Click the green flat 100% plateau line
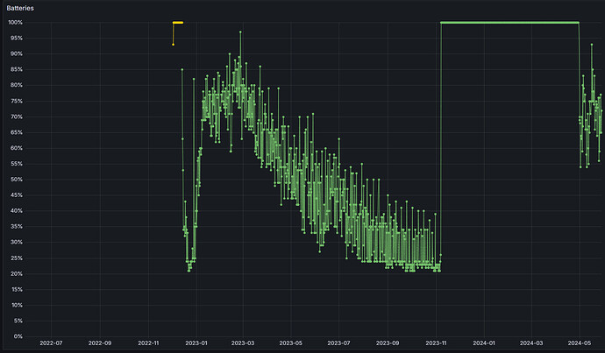 (x=509, y=23)
